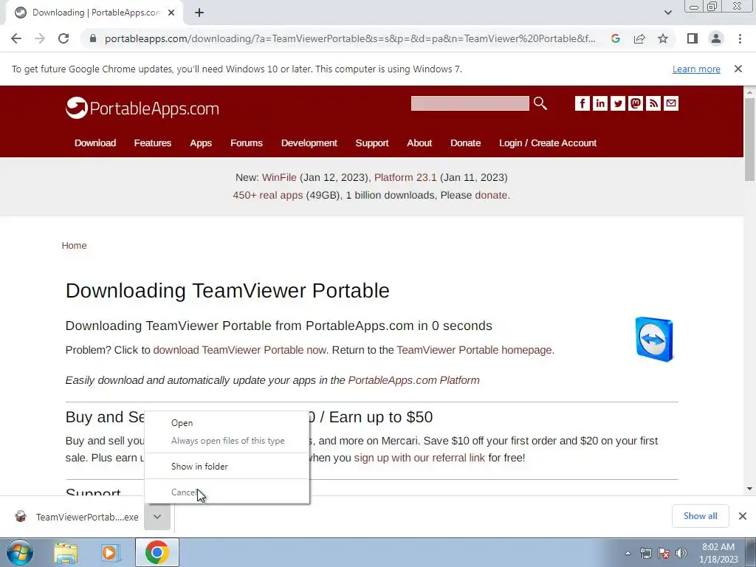Open the Facebook social icon
The height and width of the screenshot is (567, 756).
click(x=583, y=103)
